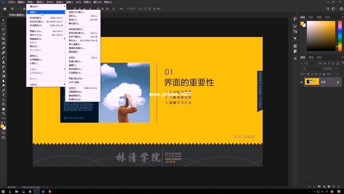Choose 曲线(U)... from the adjustments submenu
Screen dimensions: 344x194
pyautogui.click(x=83, y=20)
